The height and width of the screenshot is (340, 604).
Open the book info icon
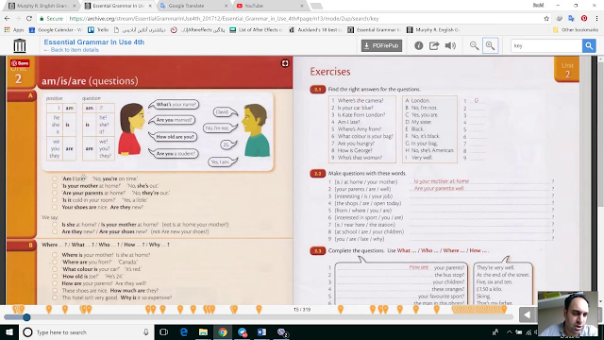click(x=419, y=45)
